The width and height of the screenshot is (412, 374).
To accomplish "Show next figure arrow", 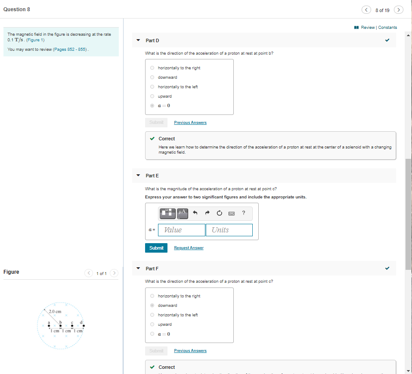I will point(114,273).
